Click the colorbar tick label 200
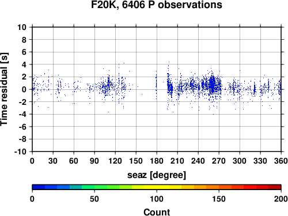The image size is (288, 216). tap(281, 199)
